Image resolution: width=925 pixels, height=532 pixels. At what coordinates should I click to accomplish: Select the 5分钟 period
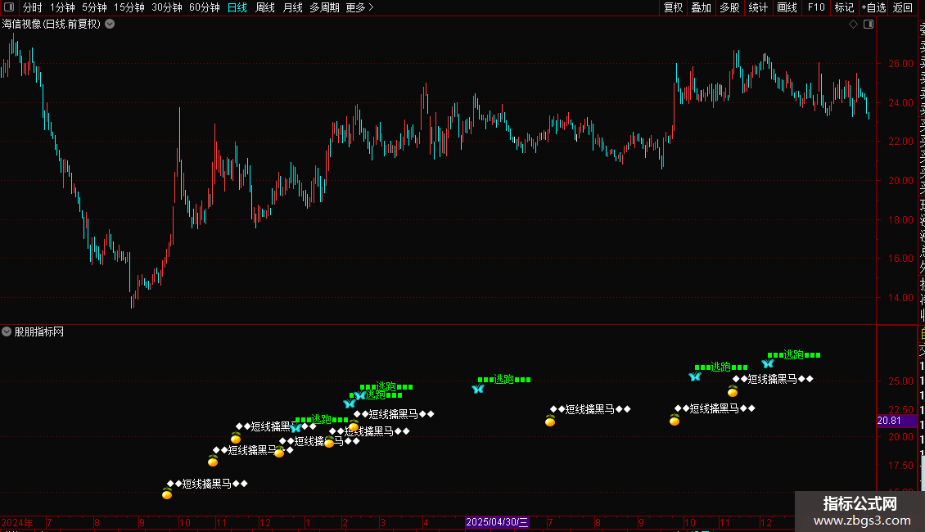[x=94, y=7]
